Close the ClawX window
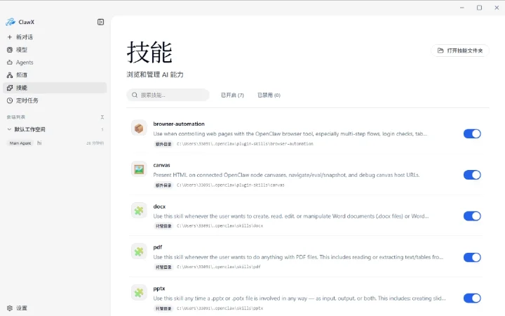The height and width of the screenshot is (316, 505). click(x=497, y=8)
